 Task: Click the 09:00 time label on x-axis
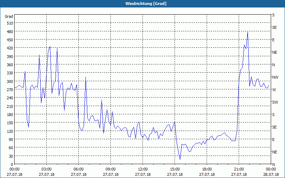(111, 169)
